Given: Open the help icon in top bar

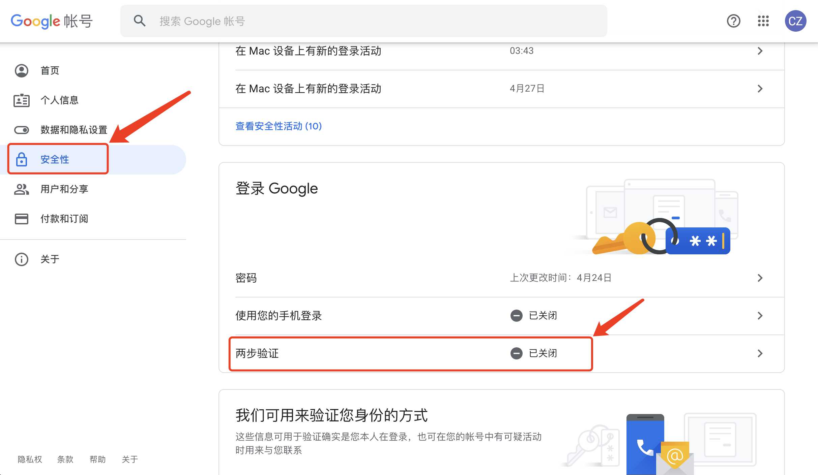Looking at the screenshot, I should click(733, 21).
